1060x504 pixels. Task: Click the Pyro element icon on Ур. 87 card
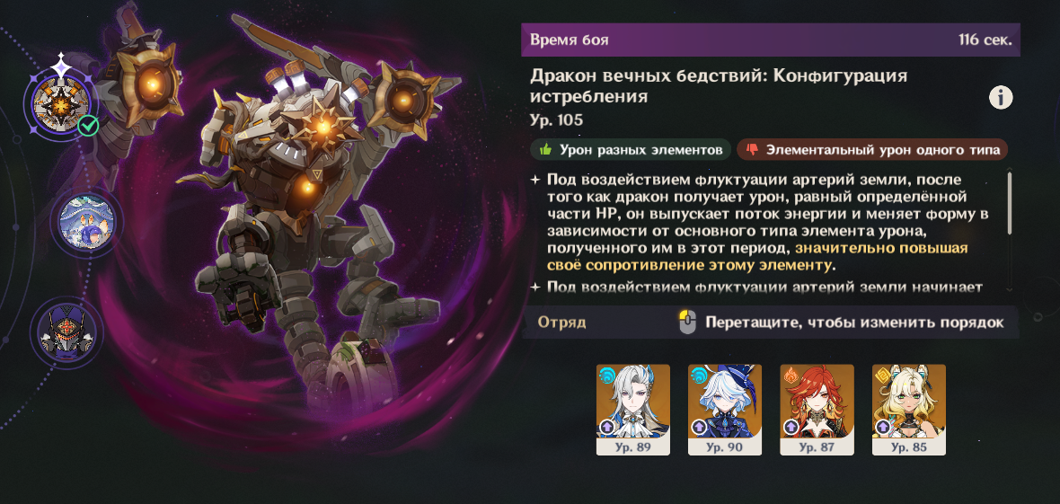(x=791, y=374)
